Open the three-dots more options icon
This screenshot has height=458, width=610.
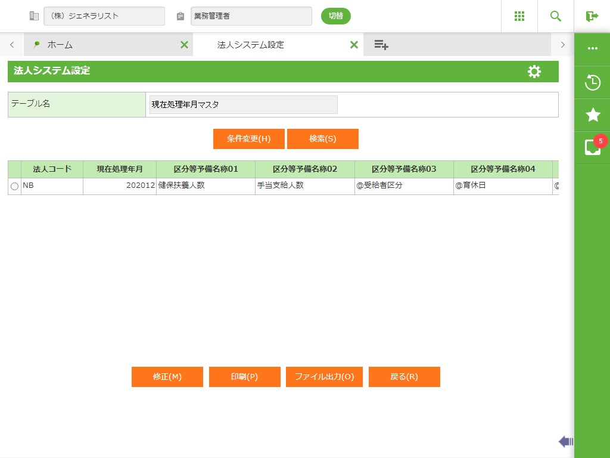pyautogui.click(x=592, y=48)
